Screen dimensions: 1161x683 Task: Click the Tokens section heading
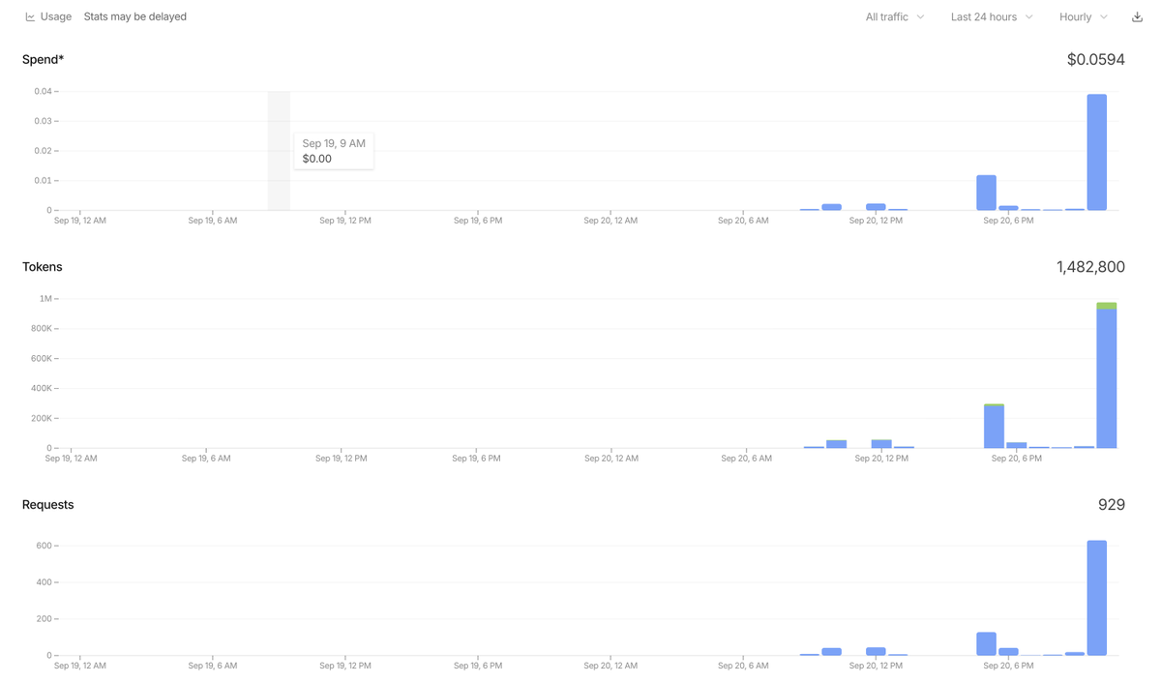43,267
